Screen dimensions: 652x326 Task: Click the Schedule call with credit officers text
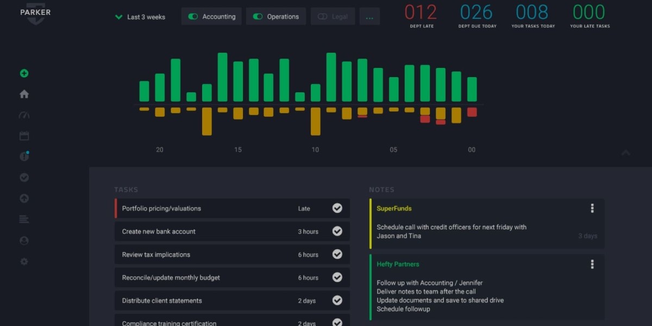(x=452, y=231)
